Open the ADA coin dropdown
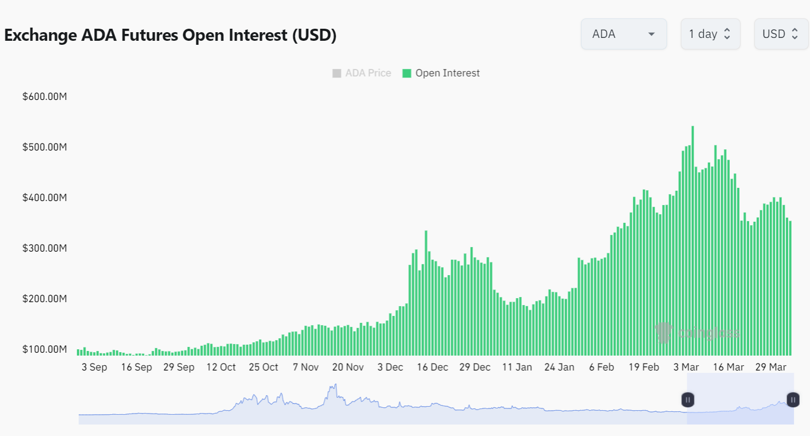Image resolution: width=810 pixels, height=436 pixels. click(x=623, y=34)
